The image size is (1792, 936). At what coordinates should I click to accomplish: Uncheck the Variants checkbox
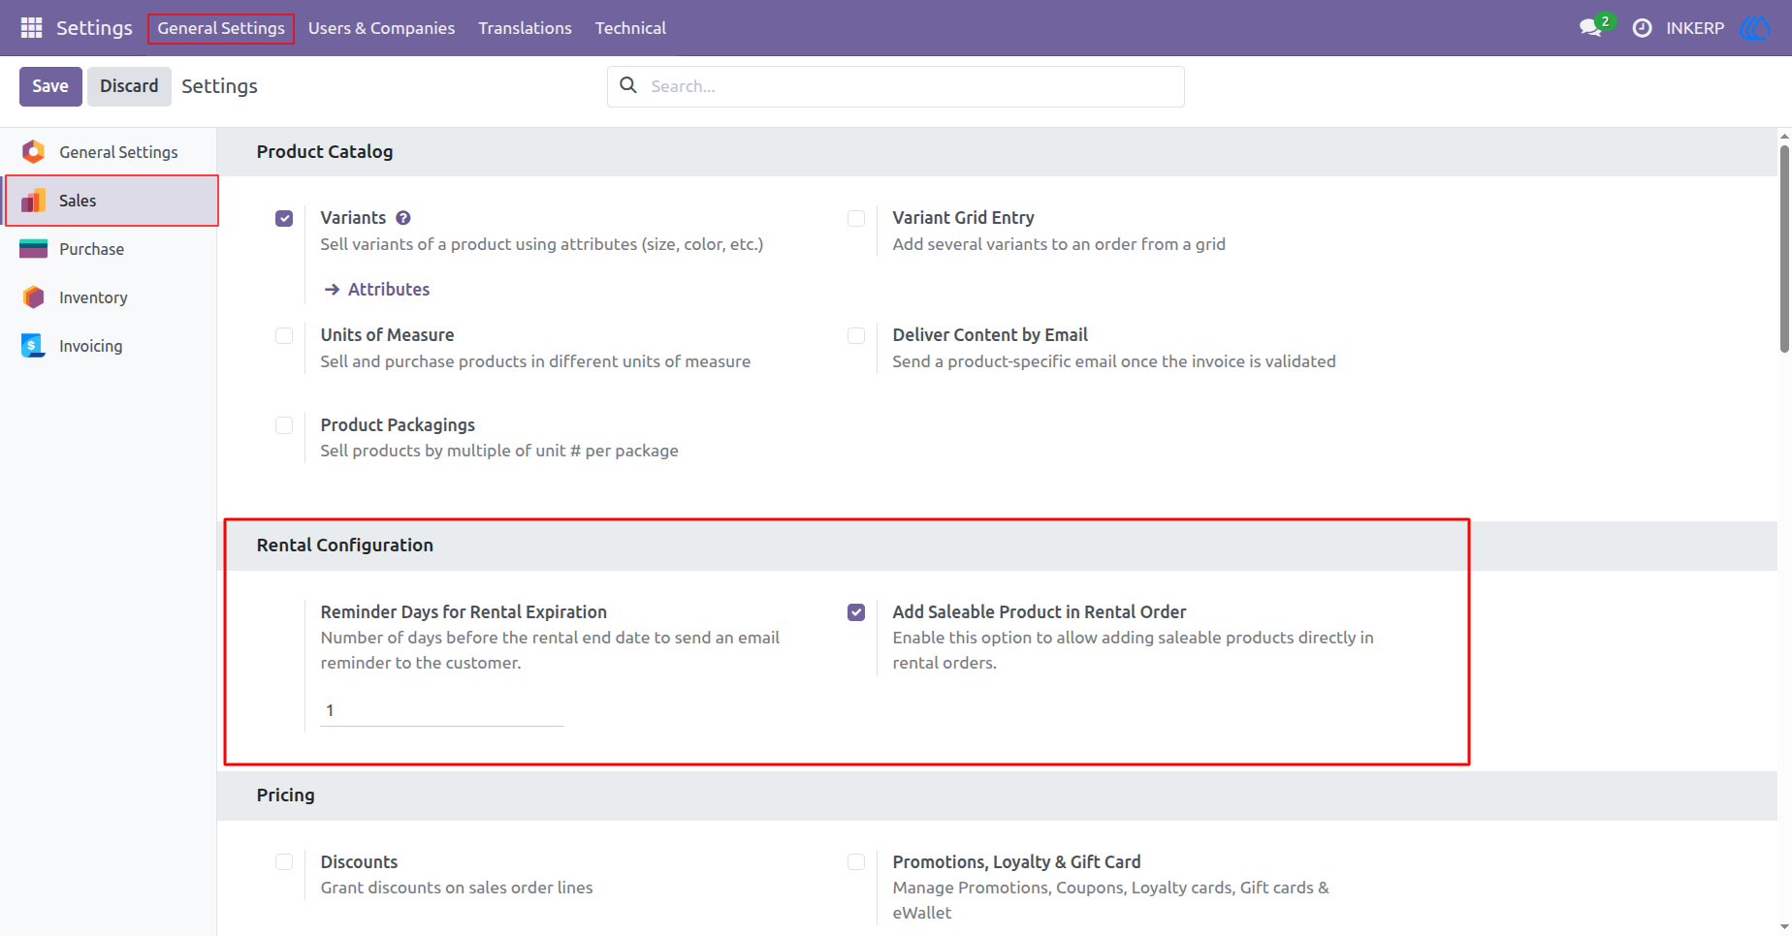click(284, 218)
